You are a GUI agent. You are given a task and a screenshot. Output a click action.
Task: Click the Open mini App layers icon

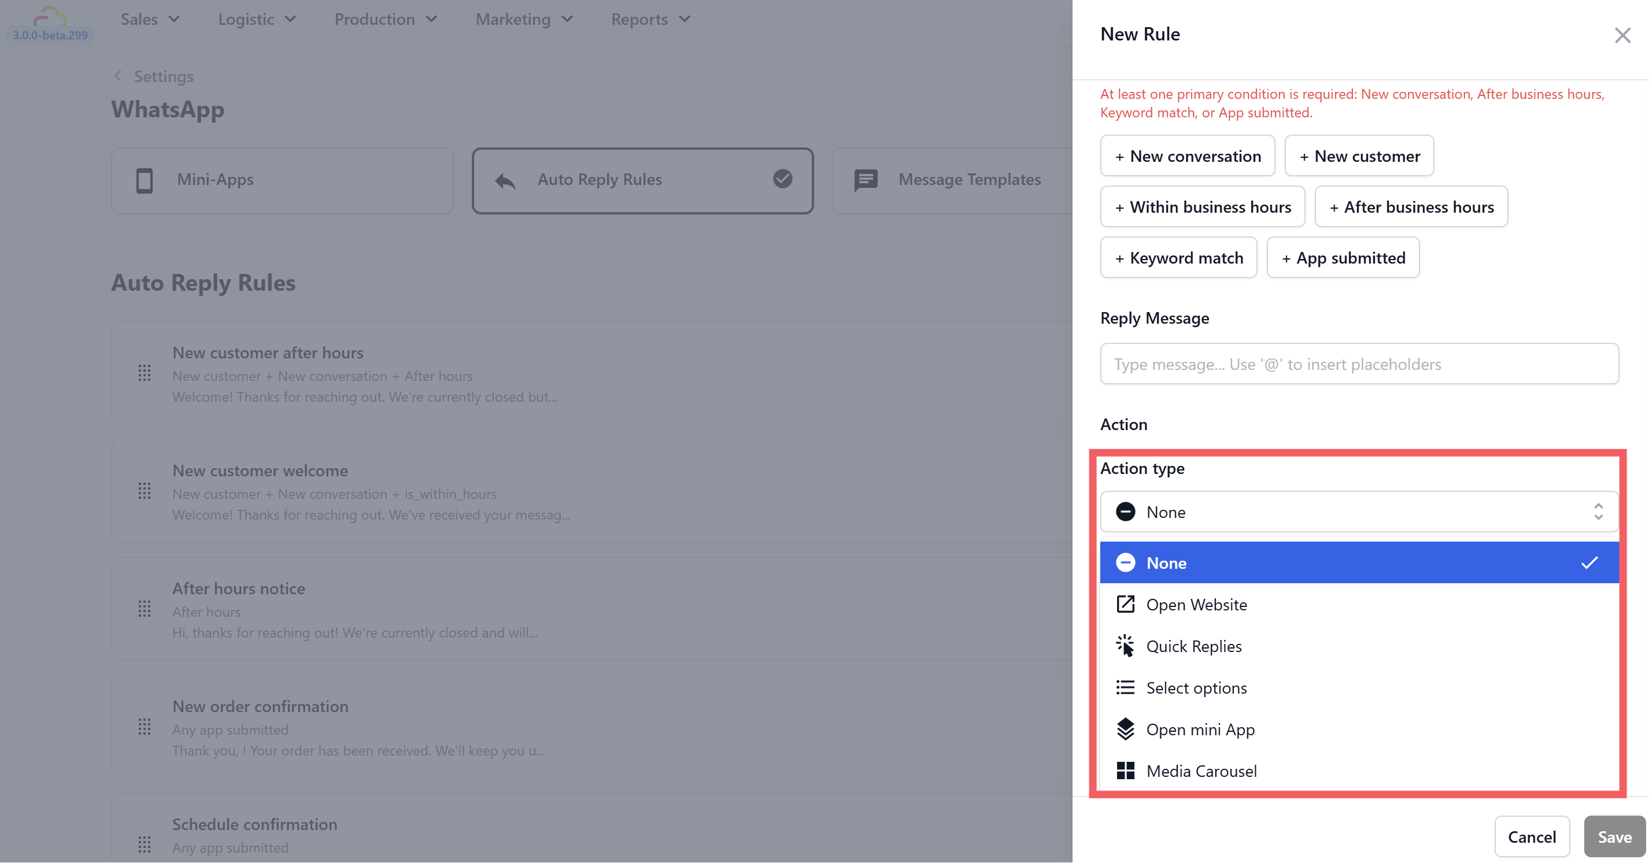[x=1125, y=729]
